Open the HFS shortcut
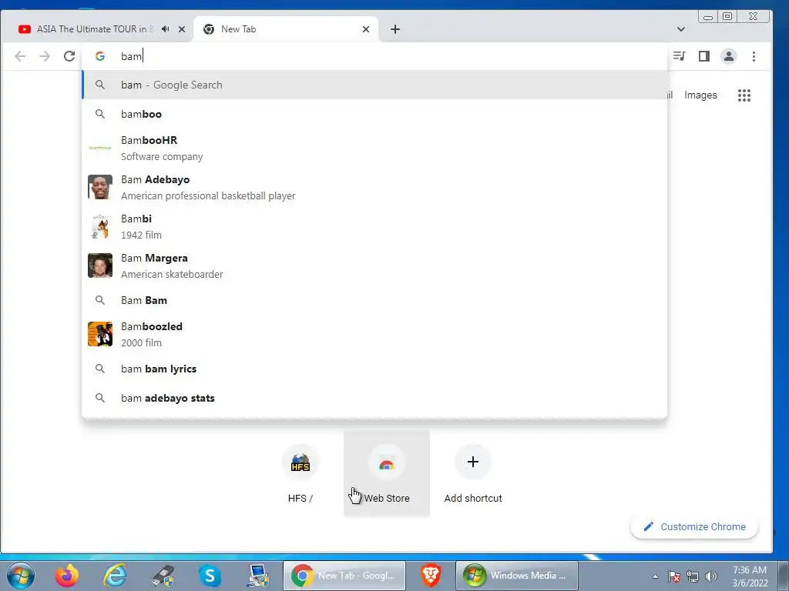The height and width of the screenshot is (591, 789). [x=300, y=473]
